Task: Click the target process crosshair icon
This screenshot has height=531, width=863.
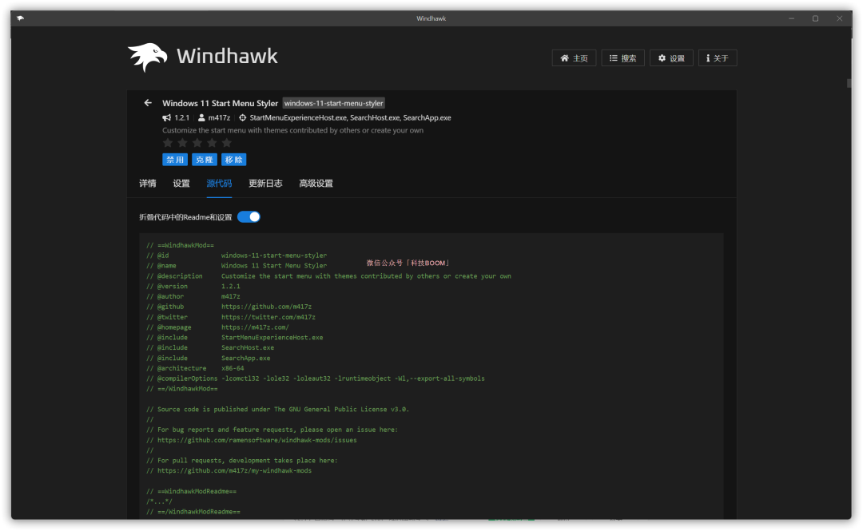Action: [242, 117]
